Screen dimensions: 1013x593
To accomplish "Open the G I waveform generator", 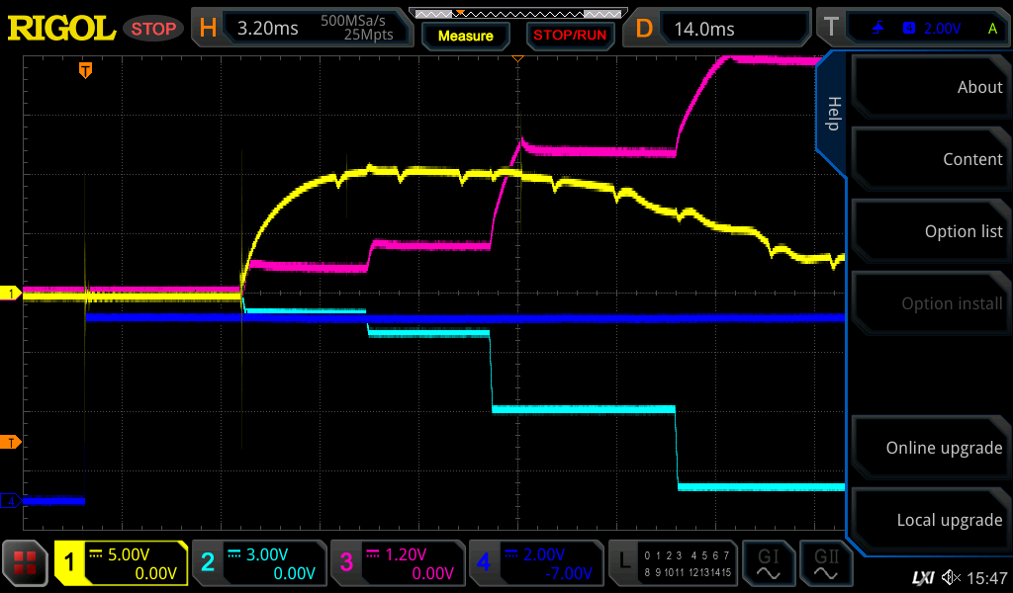I will (769, 563).
